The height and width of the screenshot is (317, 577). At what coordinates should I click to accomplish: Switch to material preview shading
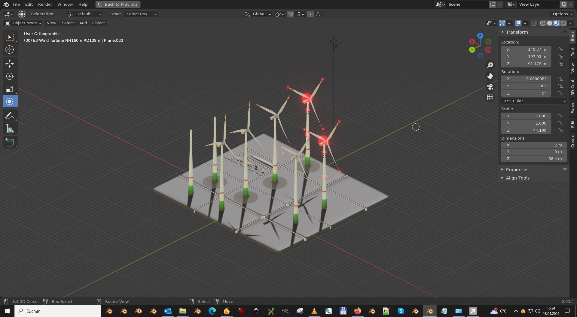tap(557, 23)
